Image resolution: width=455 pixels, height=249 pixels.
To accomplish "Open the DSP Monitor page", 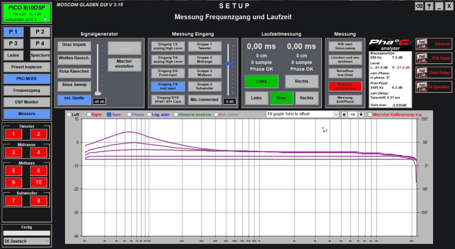I will tap(27, 102).
